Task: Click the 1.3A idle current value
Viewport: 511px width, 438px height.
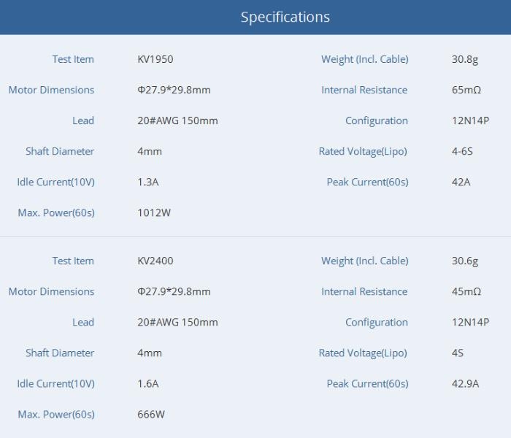Action: [148, 182]
